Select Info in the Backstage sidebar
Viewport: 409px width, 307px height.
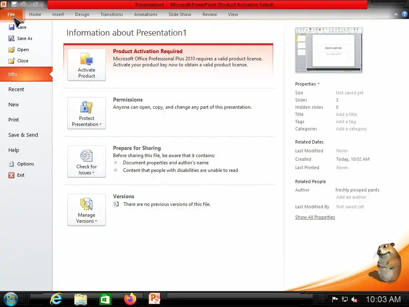point(26,74)
